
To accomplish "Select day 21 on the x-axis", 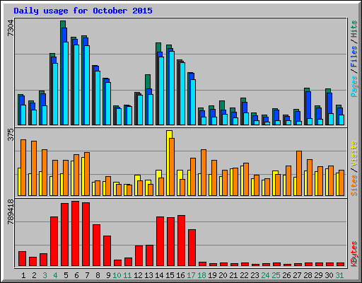I will point(233,275).
